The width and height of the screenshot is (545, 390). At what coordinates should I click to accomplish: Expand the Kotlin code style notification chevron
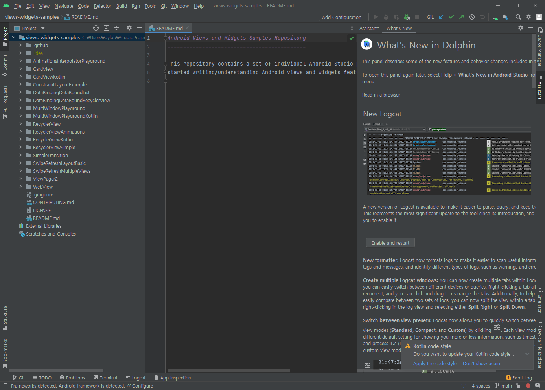(x=527, y=354)
